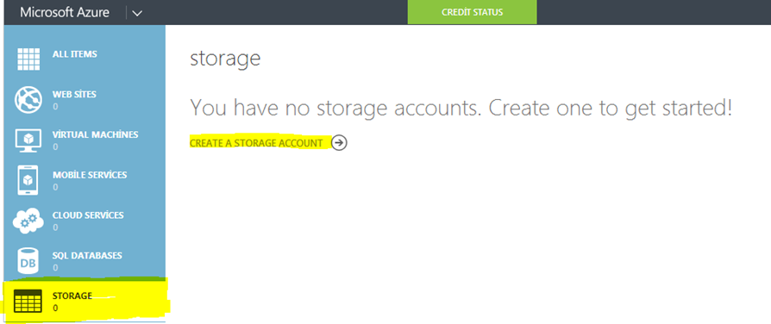Go to VIRTUAL MACHINES sidebar entry

click(96, 134)
